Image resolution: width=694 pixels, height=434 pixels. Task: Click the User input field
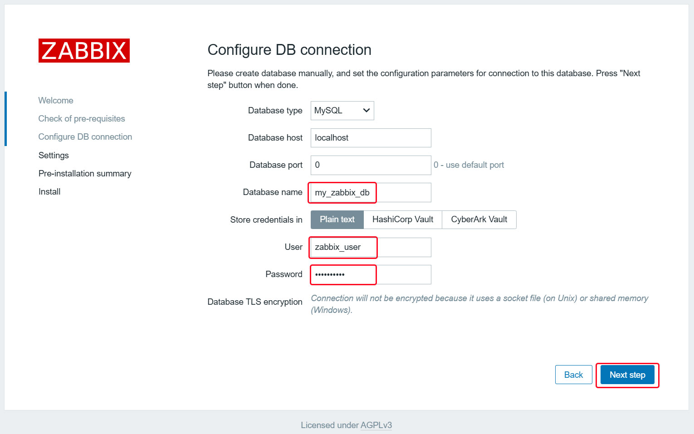371,247
